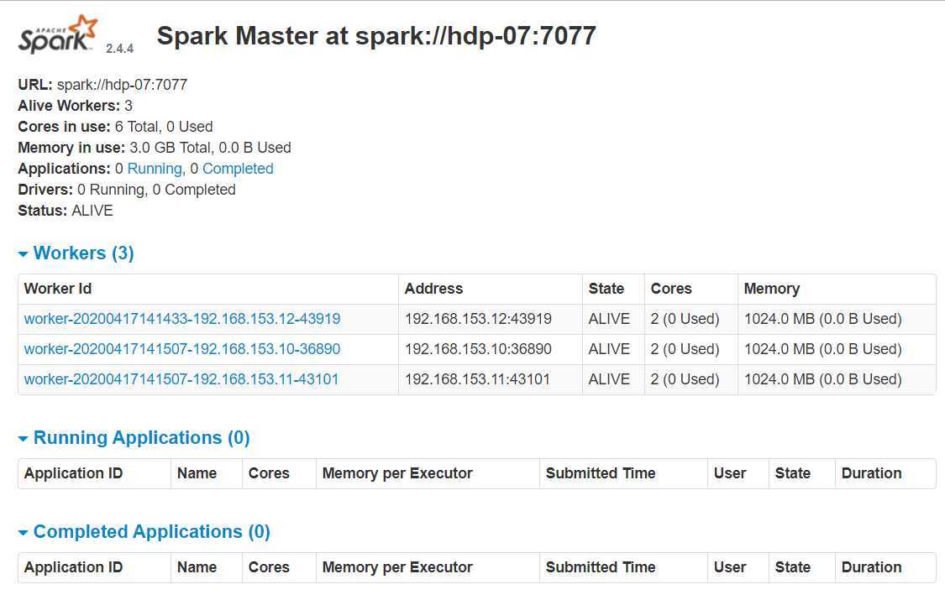Click the Completed Applications (0) heading
The width and height of the screenshot is (945, 600).
pos(152,531)
